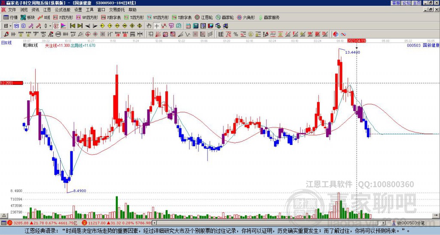Open the 窗口 menu
This screenshot has width=440, height=235.
tap(101, 10)
